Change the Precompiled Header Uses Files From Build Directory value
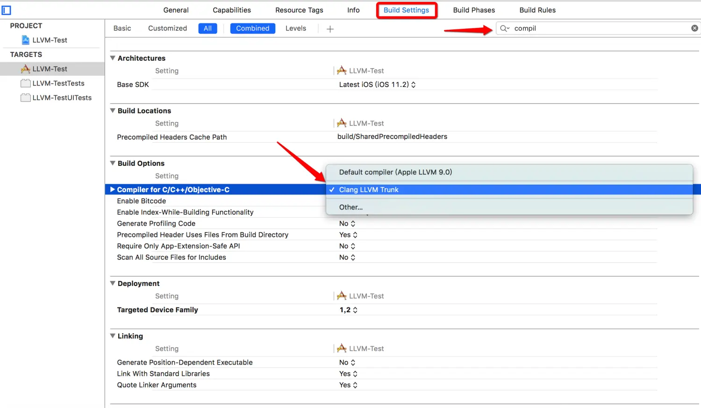701x408 pixels. 348,235
